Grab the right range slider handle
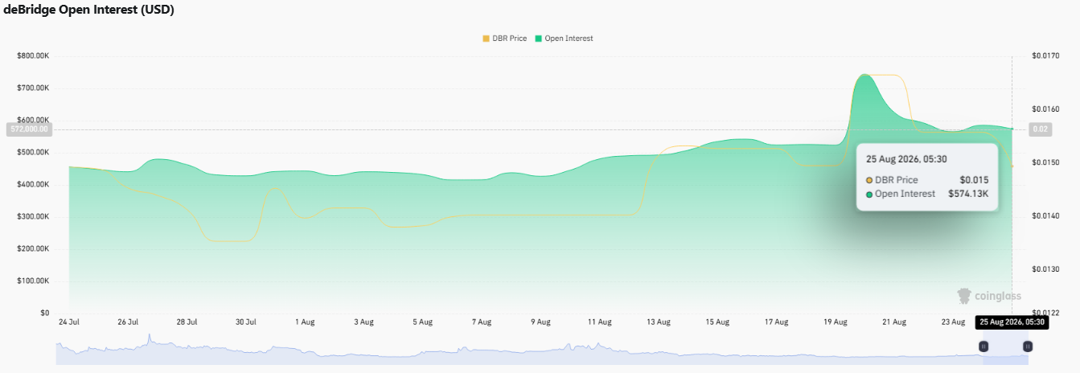 click(x=1028, y=346)
